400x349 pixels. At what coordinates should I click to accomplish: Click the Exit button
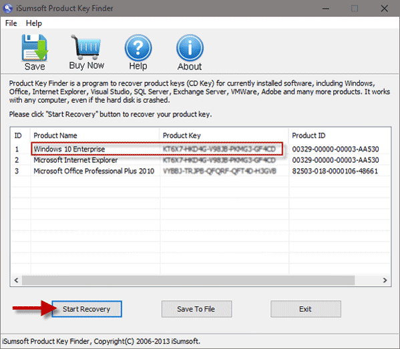point(306,309)
